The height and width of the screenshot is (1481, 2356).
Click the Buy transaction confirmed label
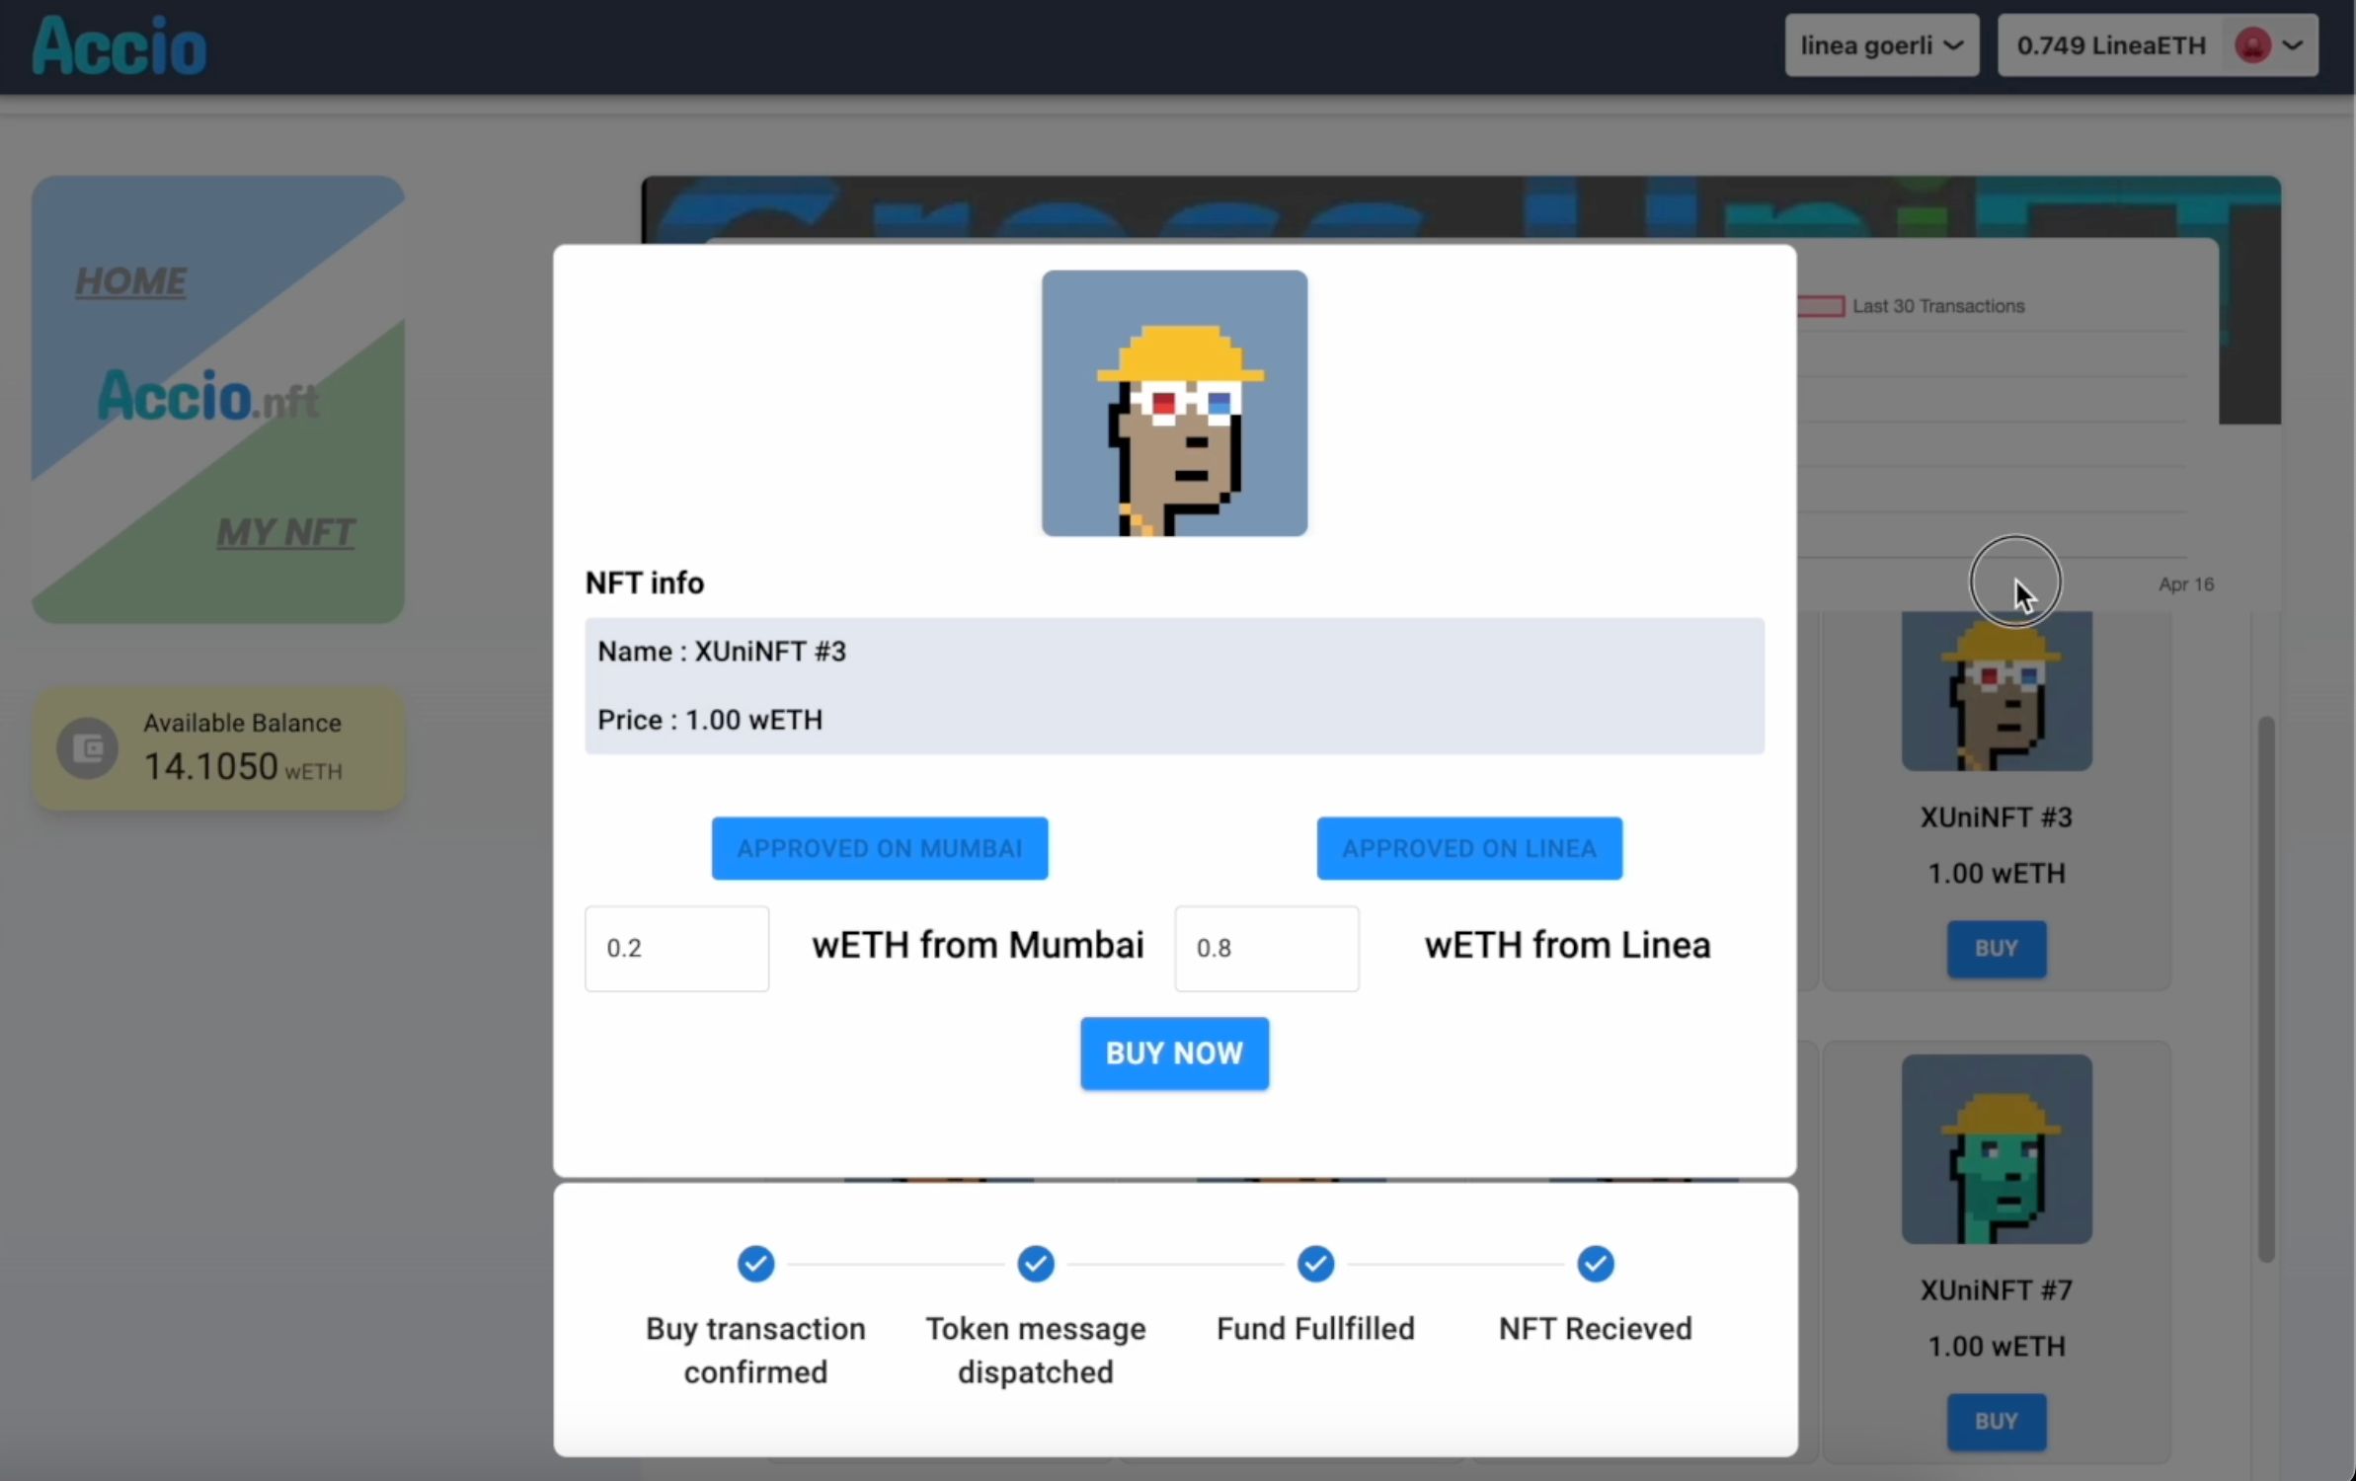(x=755, y=1351)
